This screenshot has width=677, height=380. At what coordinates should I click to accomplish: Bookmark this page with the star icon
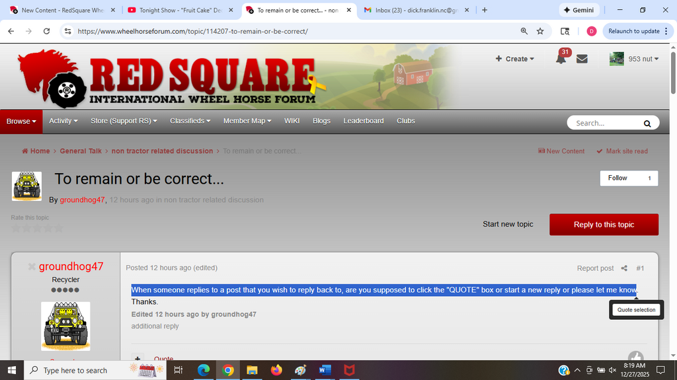[540, 31]
